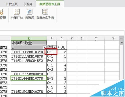Select cell DW16D1229RW83BY8
The width and height of the screenshot is (125, 97).
(29, 74)
